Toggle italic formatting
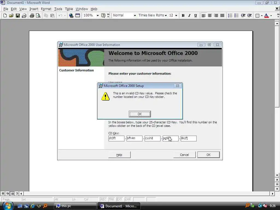 pyautogui.click(x=189, y=16)
